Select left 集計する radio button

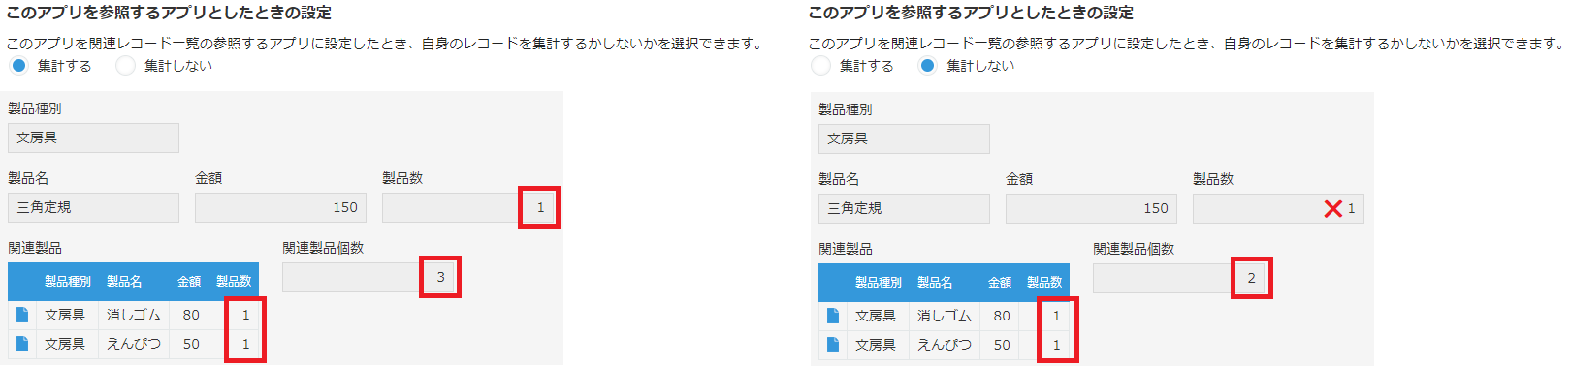click(18, 66)
